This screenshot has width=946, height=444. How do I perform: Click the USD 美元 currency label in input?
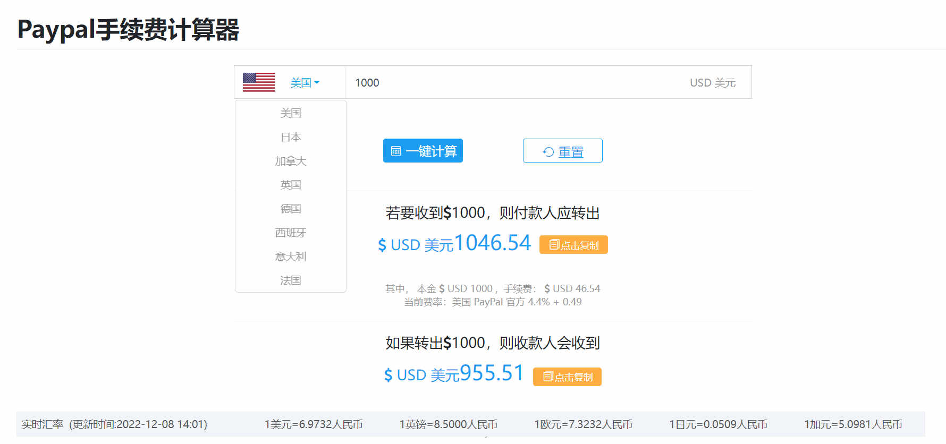pos(713,82)
